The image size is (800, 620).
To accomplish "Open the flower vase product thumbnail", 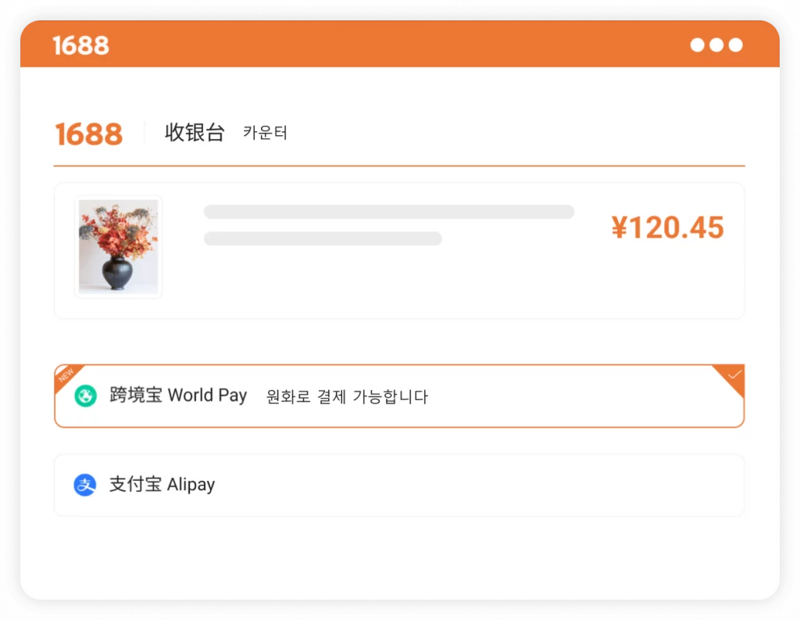I will click(119, 247).
